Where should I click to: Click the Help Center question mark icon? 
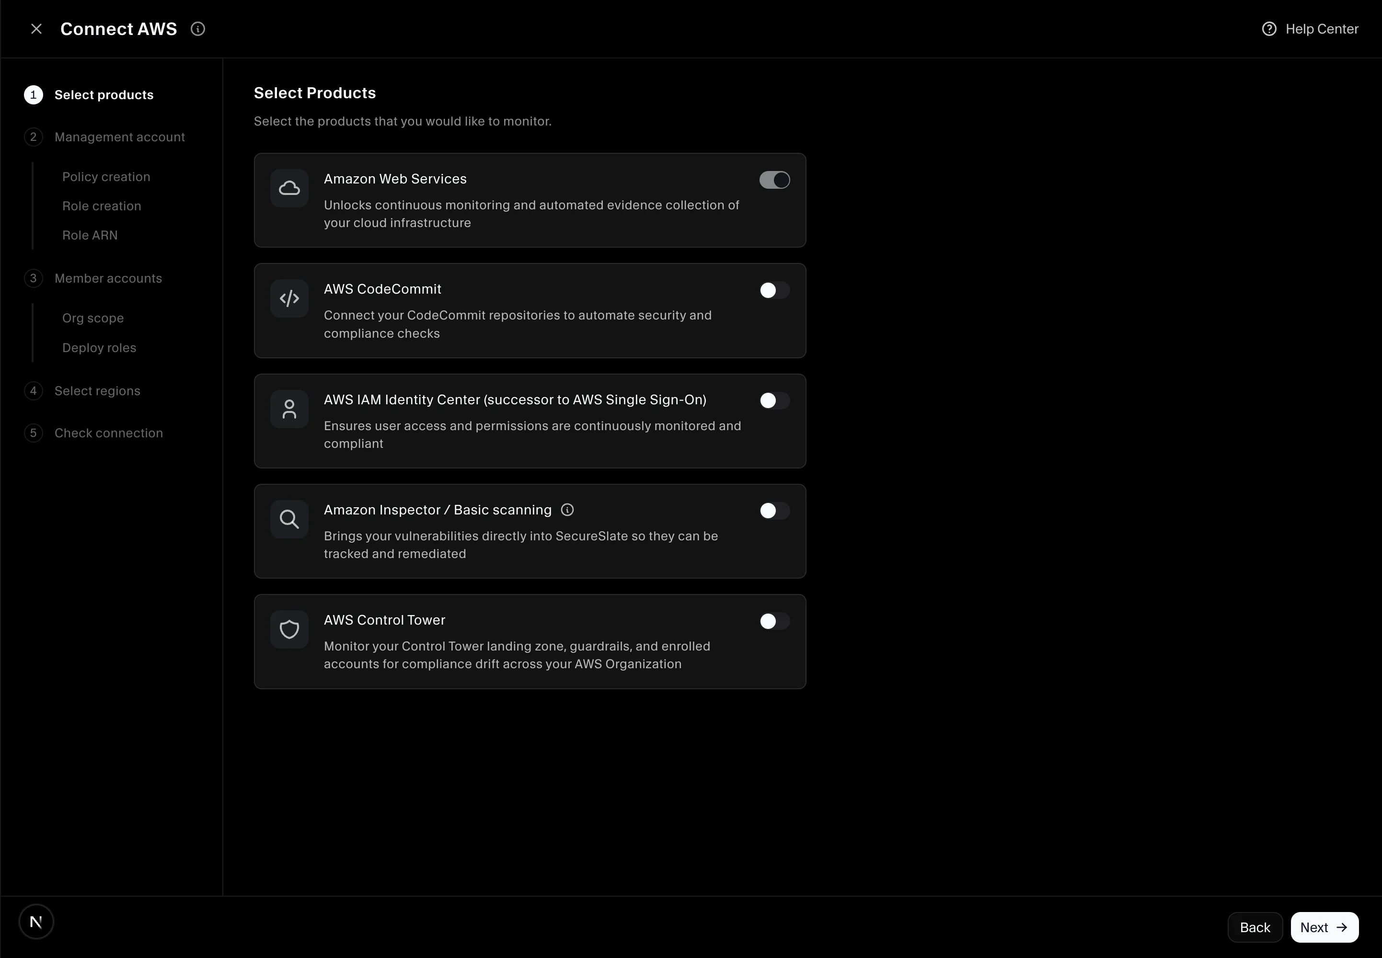point(1268,29)
